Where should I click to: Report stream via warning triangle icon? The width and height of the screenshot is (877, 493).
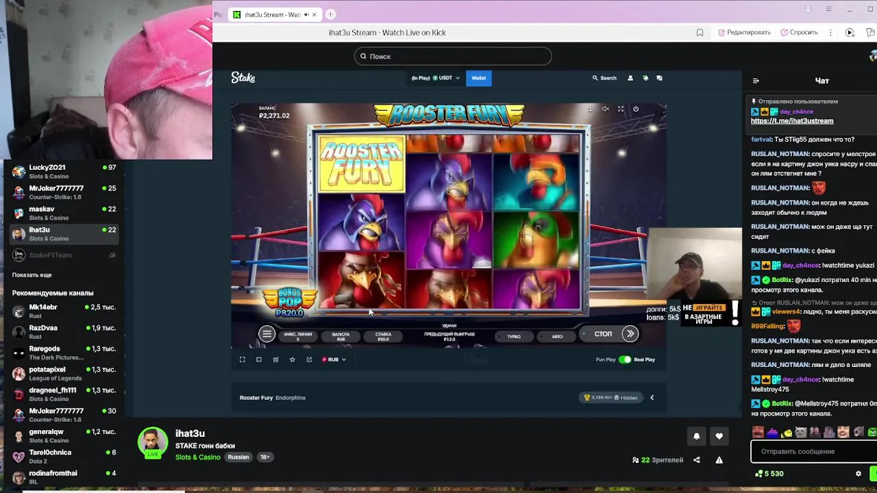719,460
